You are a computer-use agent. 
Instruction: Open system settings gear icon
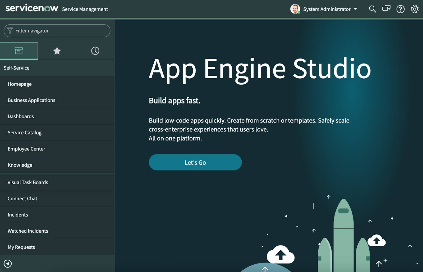415,9
